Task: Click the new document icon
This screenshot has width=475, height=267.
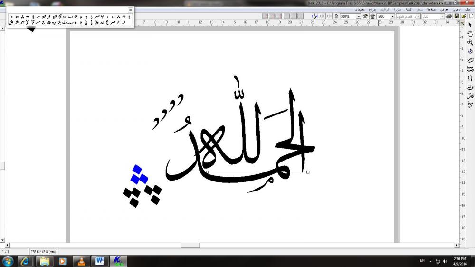Action: (x=471, y=16)
